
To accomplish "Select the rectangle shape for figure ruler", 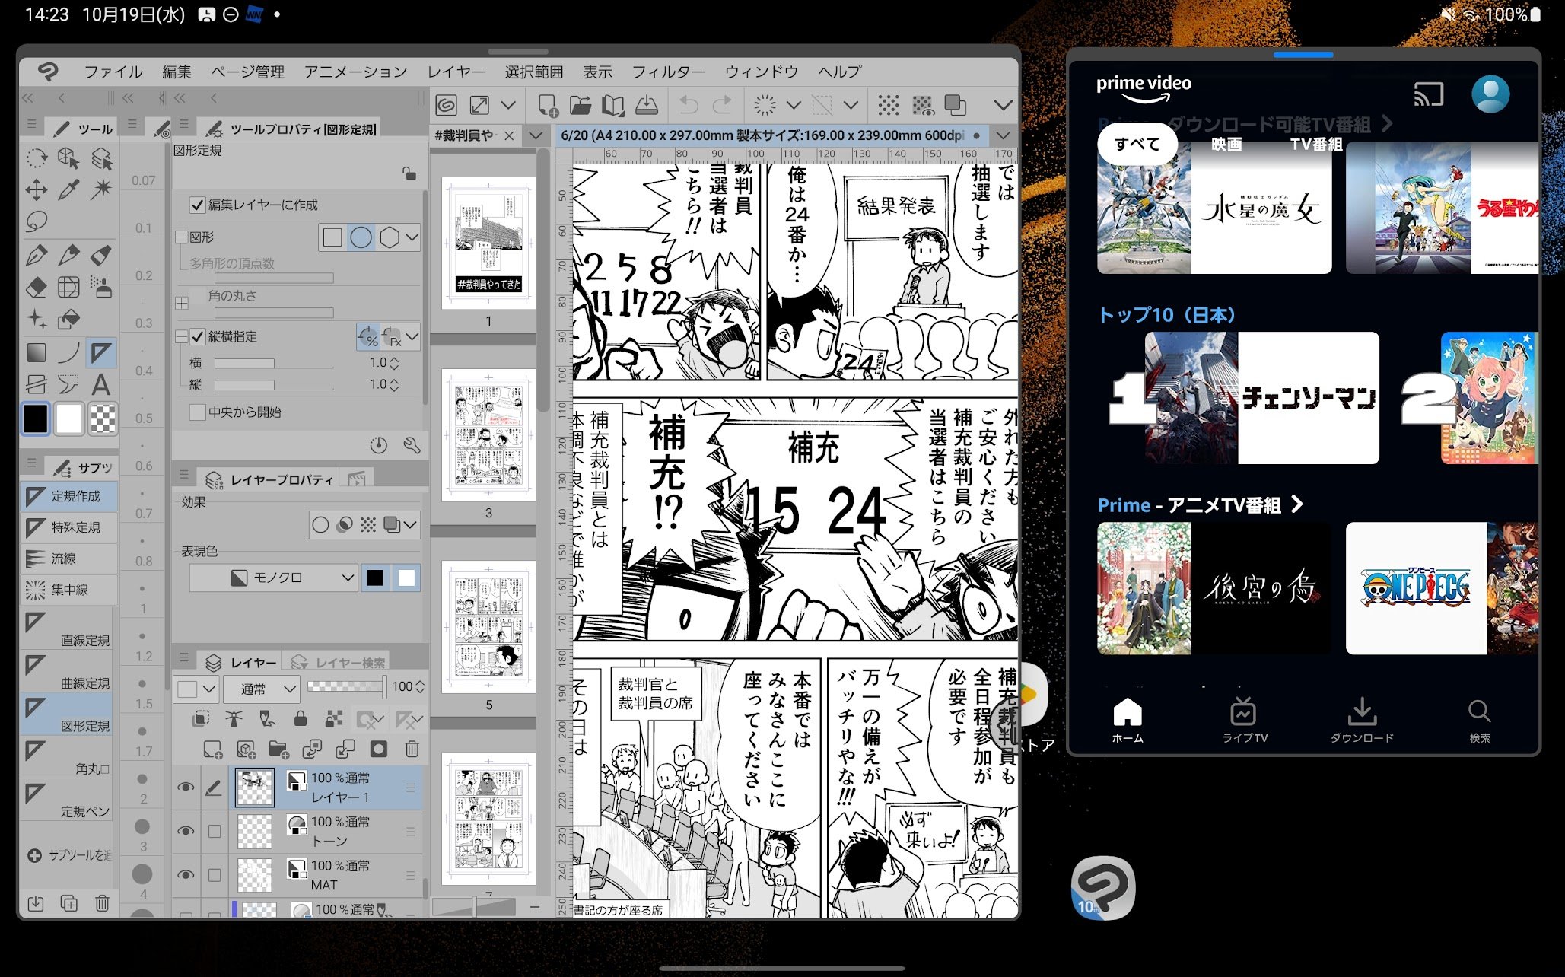I will pyautogui.click(x=332, y=237).
